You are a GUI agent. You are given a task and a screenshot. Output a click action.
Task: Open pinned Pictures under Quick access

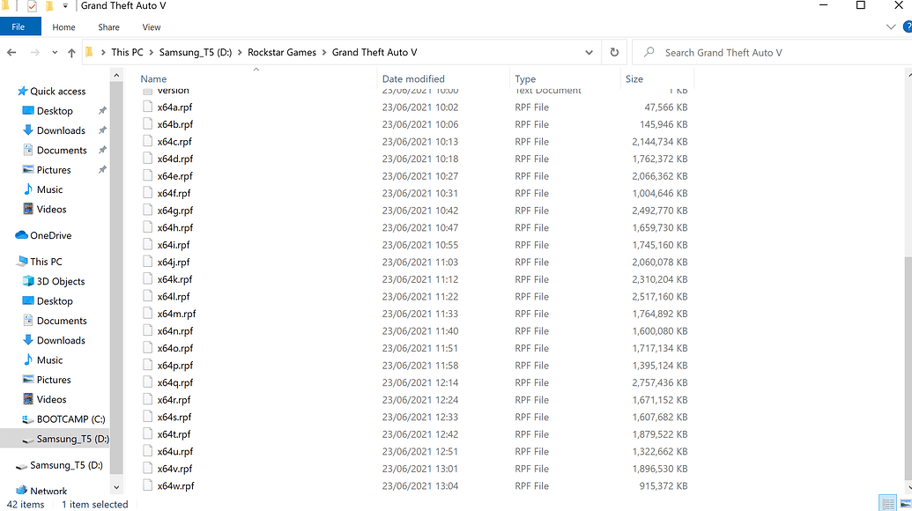coord(54,170)
